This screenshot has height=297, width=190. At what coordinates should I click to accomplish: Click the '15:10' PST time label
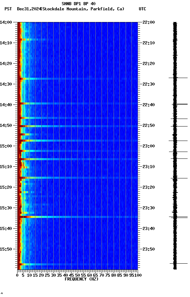coord(6,167)
